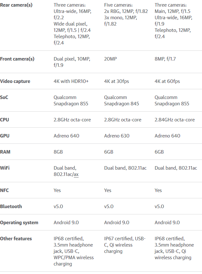Select the "2.84GHz octa-core" cell
This screenshot has height=274, width=202.
click(175, 120)
